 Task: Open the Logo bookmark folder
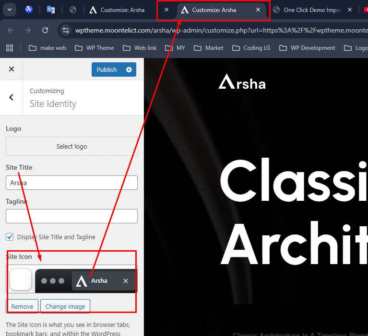click(356, 48)
